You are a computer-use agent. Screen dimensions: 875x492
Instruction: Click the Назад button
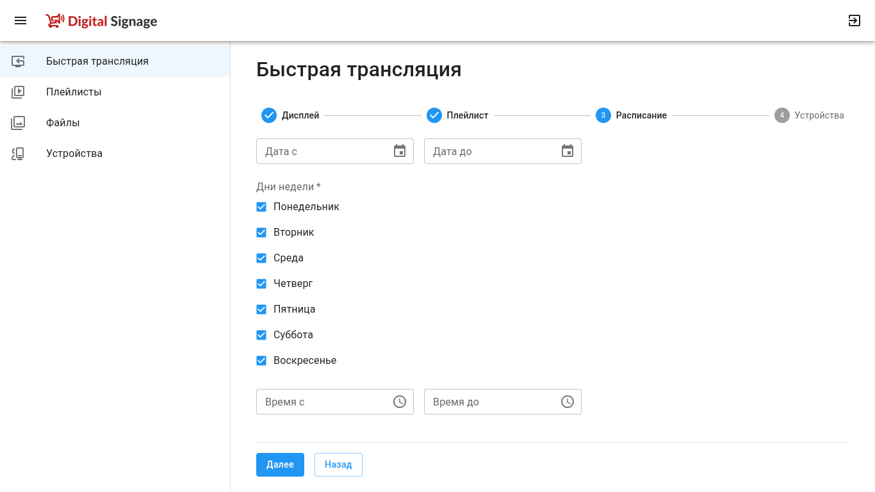[338, 464]
